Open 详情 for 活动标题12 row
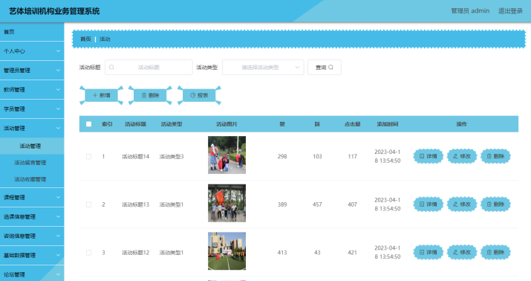This screenshot has width=531, height=281. click(428, 253)
